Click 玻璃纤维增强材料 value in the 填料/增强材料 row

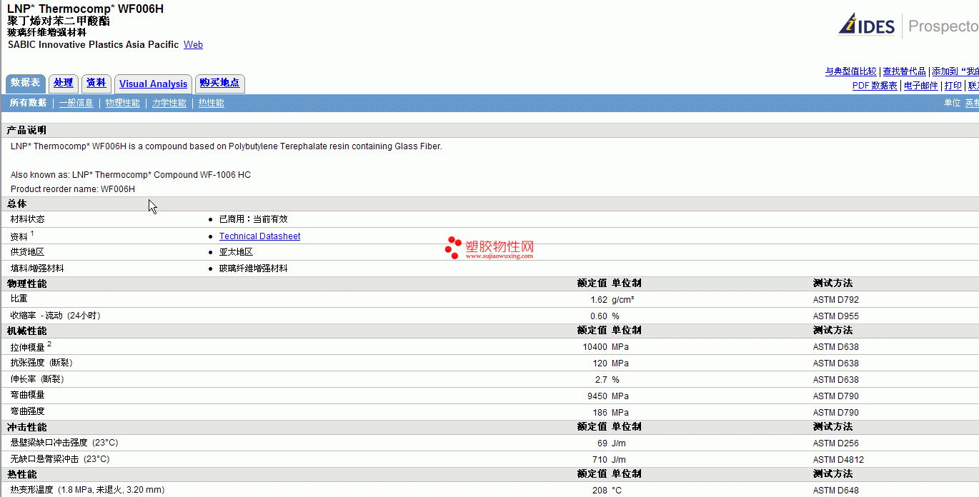(x=254, y=268)
